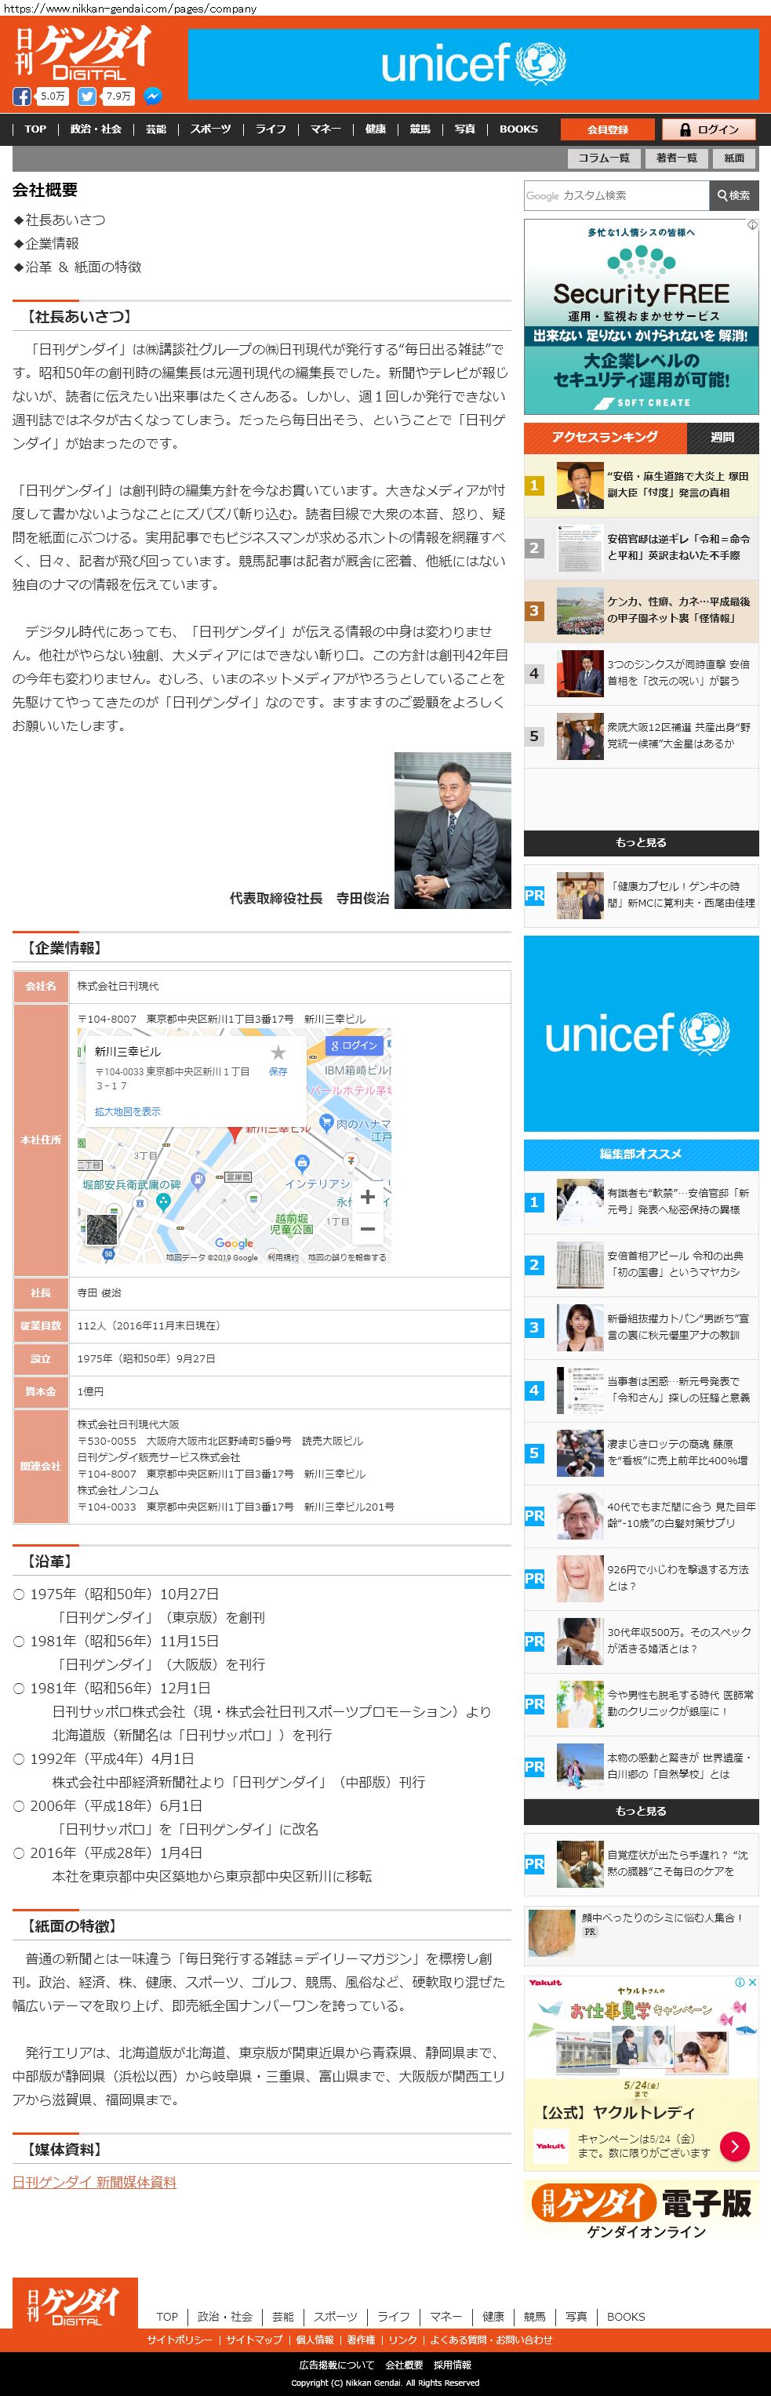This screenshot has height=2396, width=771.
Task: Click the satellite view thumbnail on map
Action: click(x=101, y=1230)
